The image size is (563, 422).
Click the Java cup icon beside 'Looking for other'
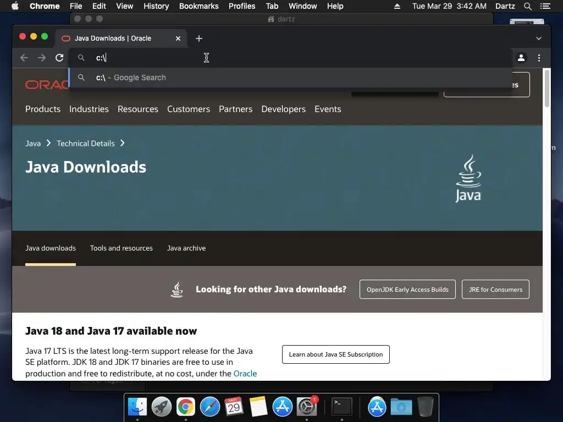click(x=176, y=290)
